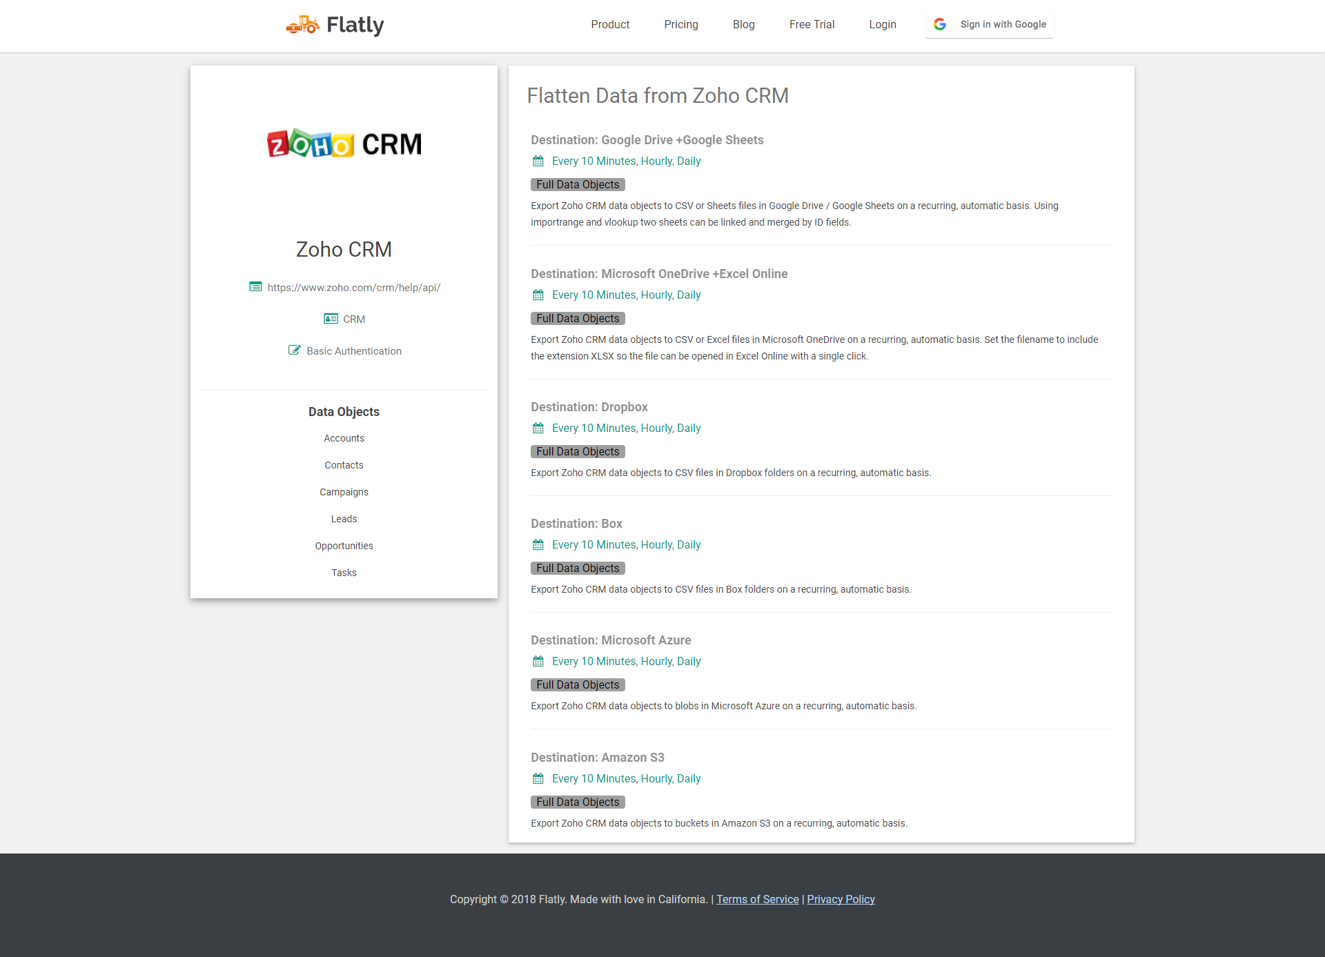
Task: Select Opportunities in Data Objects list
Action: coord(344,546)
